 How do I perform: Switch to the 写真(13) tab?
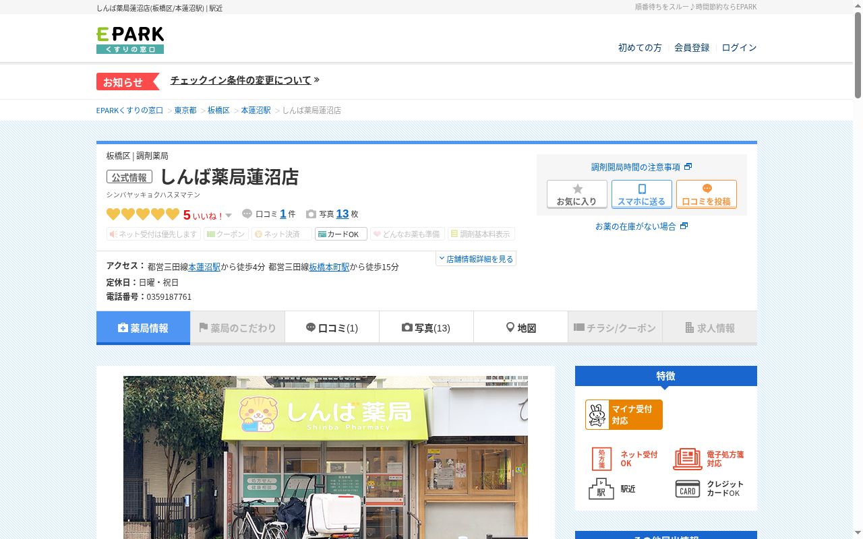tap(426, 328)
